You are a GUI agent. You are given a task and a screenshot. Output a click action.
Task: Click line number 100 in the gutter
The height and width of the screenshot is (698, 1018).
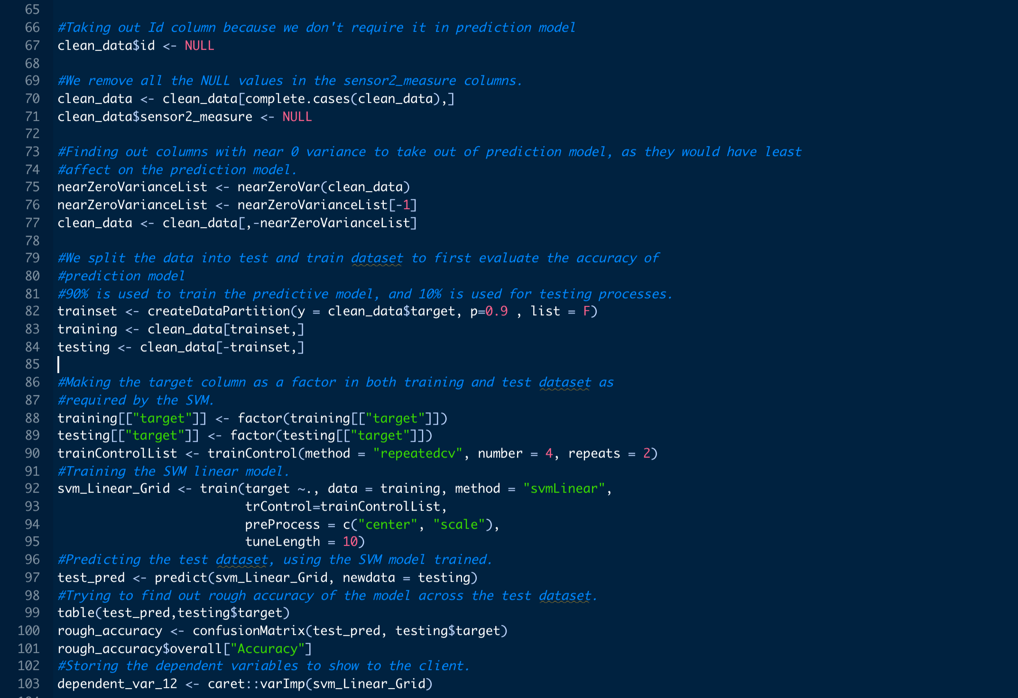pyautogui.click(x=28, y=631)
